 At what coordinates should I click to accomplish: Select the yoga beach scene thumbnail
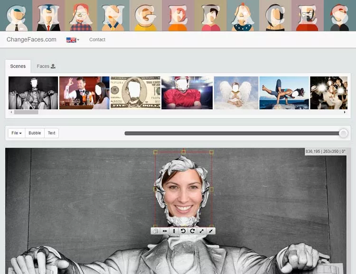[x=284, y=93]
